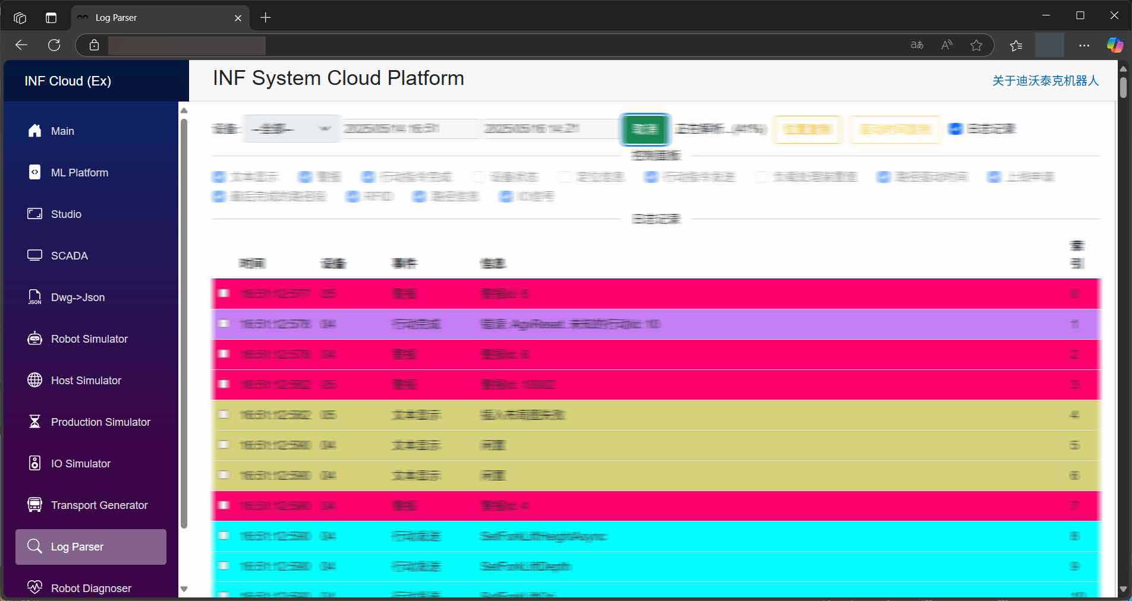The height and width of the screenshot is (601, 1132).
Task: Open a new browser tab
Action: pyautogui.click(x=266, y=18)
